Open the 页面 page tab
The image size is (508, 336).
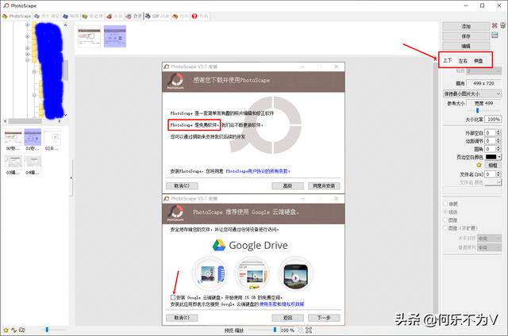114,16
